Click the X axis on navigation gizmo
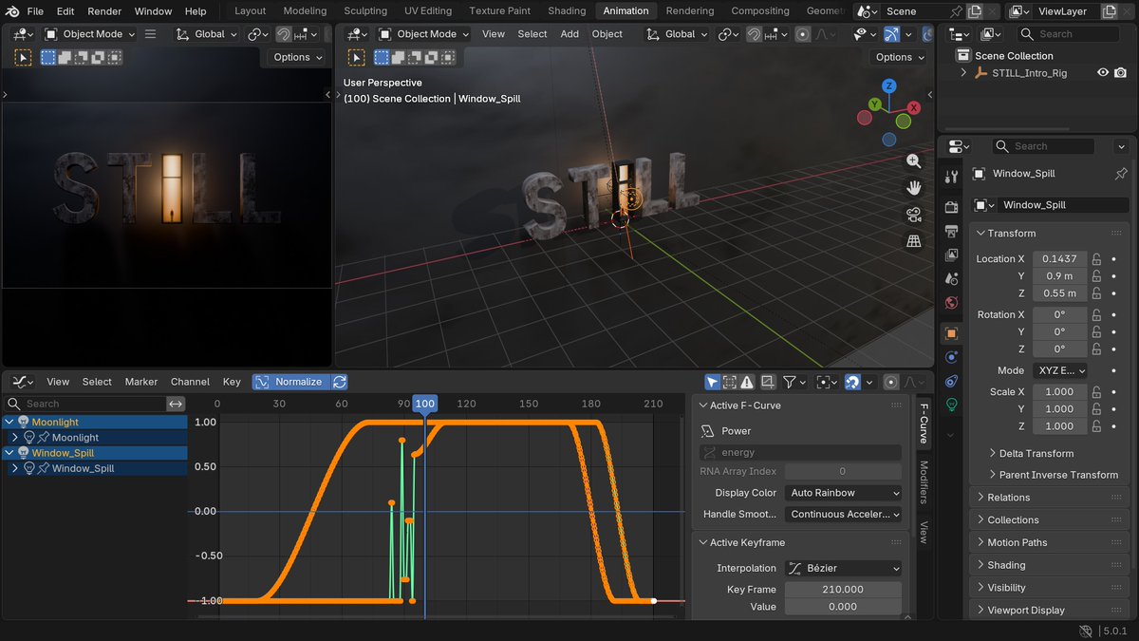 [x=914, y=107]
